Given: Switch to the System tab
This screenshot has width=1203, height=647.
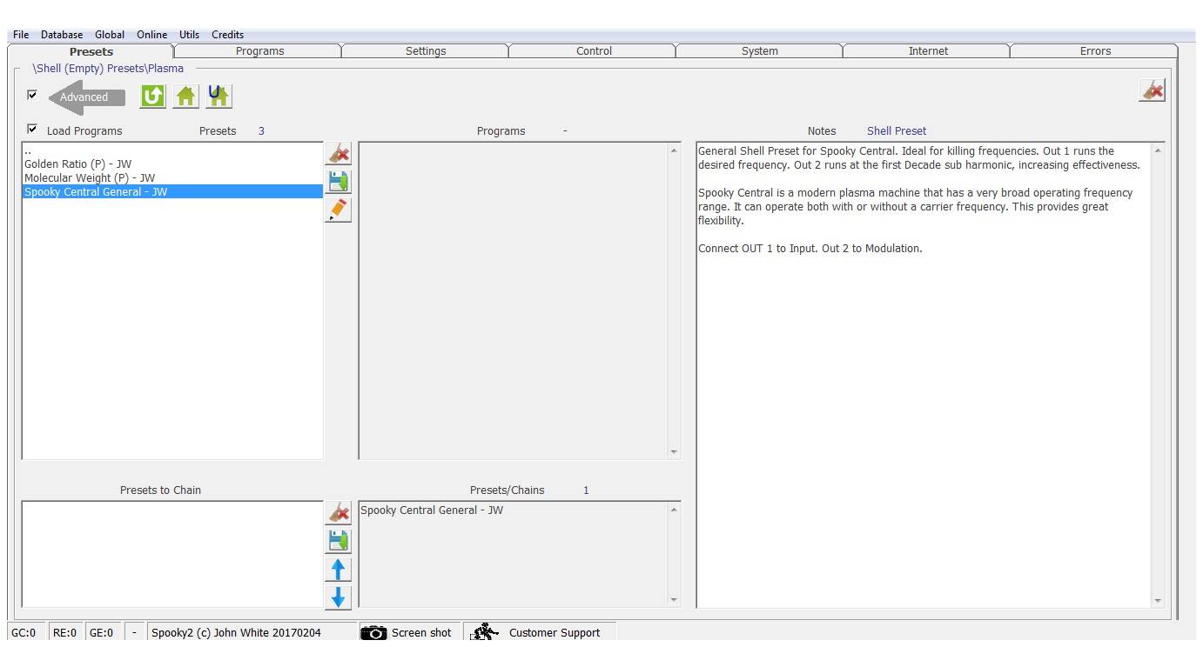Looking at the screenshot, I should 760,51.
